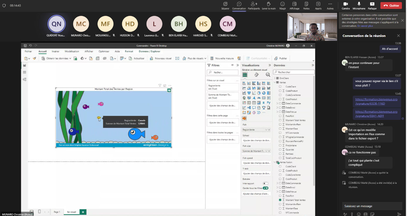Uncheck Montant Total Ventes in Ventes fusion
Image resolution: width=407 pixels, height=216 pixels.
click(280, 200)
